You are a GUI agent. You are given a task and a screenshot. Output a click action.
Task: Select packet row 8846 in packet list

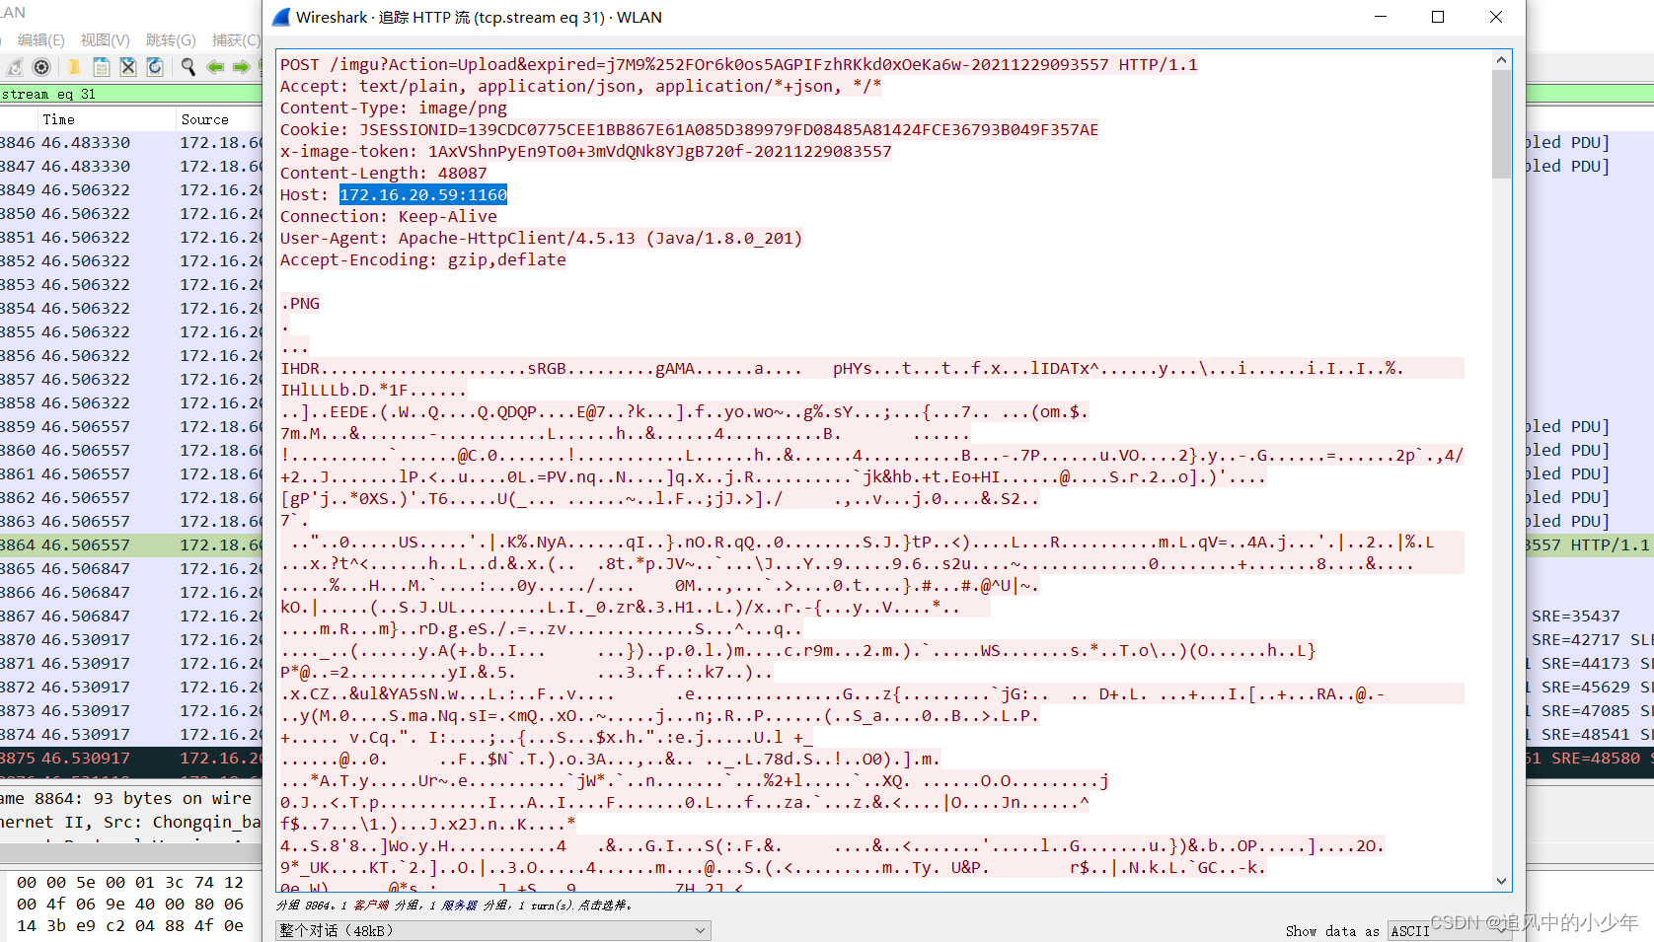coord(130,142)
